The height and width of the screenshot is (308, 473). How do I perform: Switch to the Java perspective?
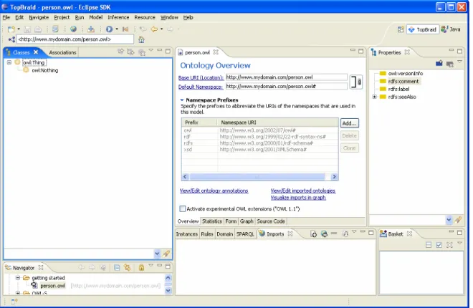point(451,29)
